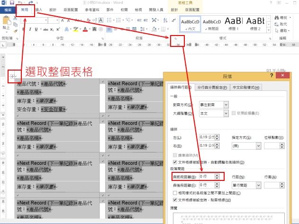299x224 pixels.
Task: Click the Redo icon in title bar
Action: click(x=31, y=3)
